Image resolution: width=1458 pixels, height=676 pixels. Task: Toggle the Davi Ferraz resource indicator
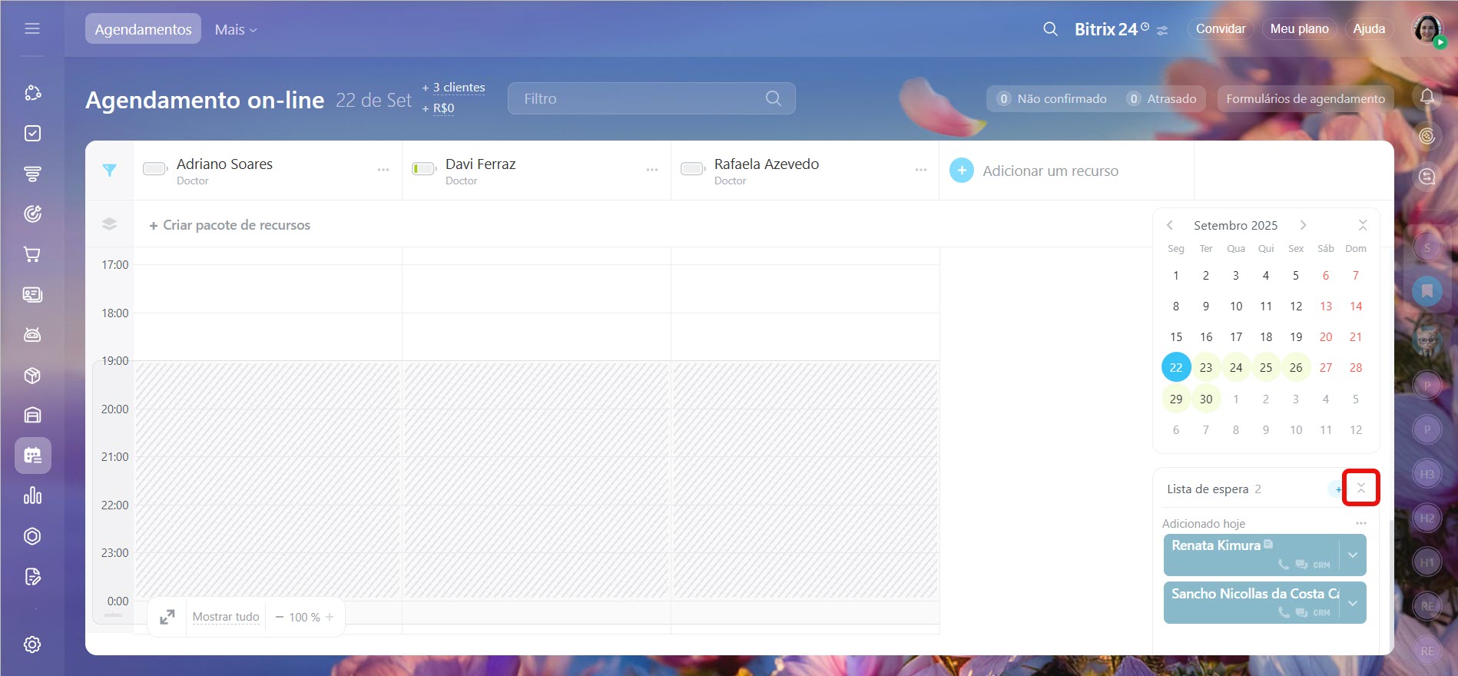click(424, 169)
